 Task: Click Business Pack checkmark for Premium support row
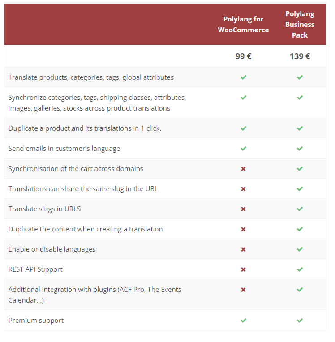coord(300,321)
